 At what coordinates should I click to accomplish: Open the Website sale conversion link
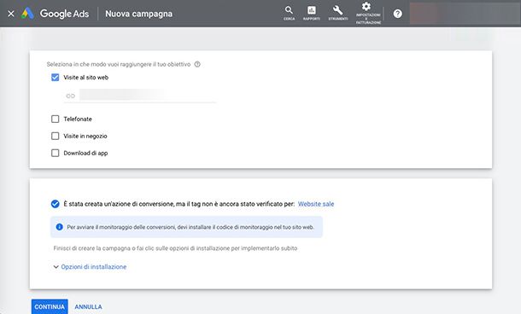316,204
